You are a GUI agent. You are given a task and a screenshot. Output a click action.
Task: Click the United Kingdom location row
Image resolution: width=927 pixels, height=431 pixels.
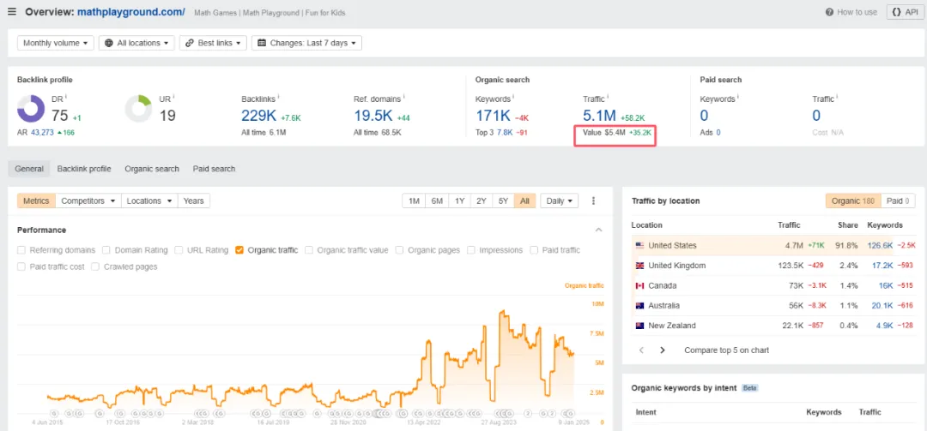[773, 266]
